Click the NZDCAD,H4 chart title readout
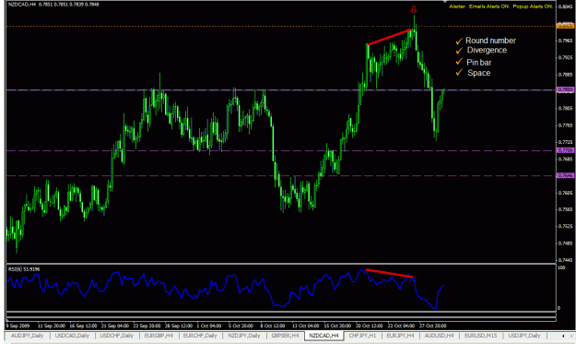The image size is (576, 344). tap(53, 5)
